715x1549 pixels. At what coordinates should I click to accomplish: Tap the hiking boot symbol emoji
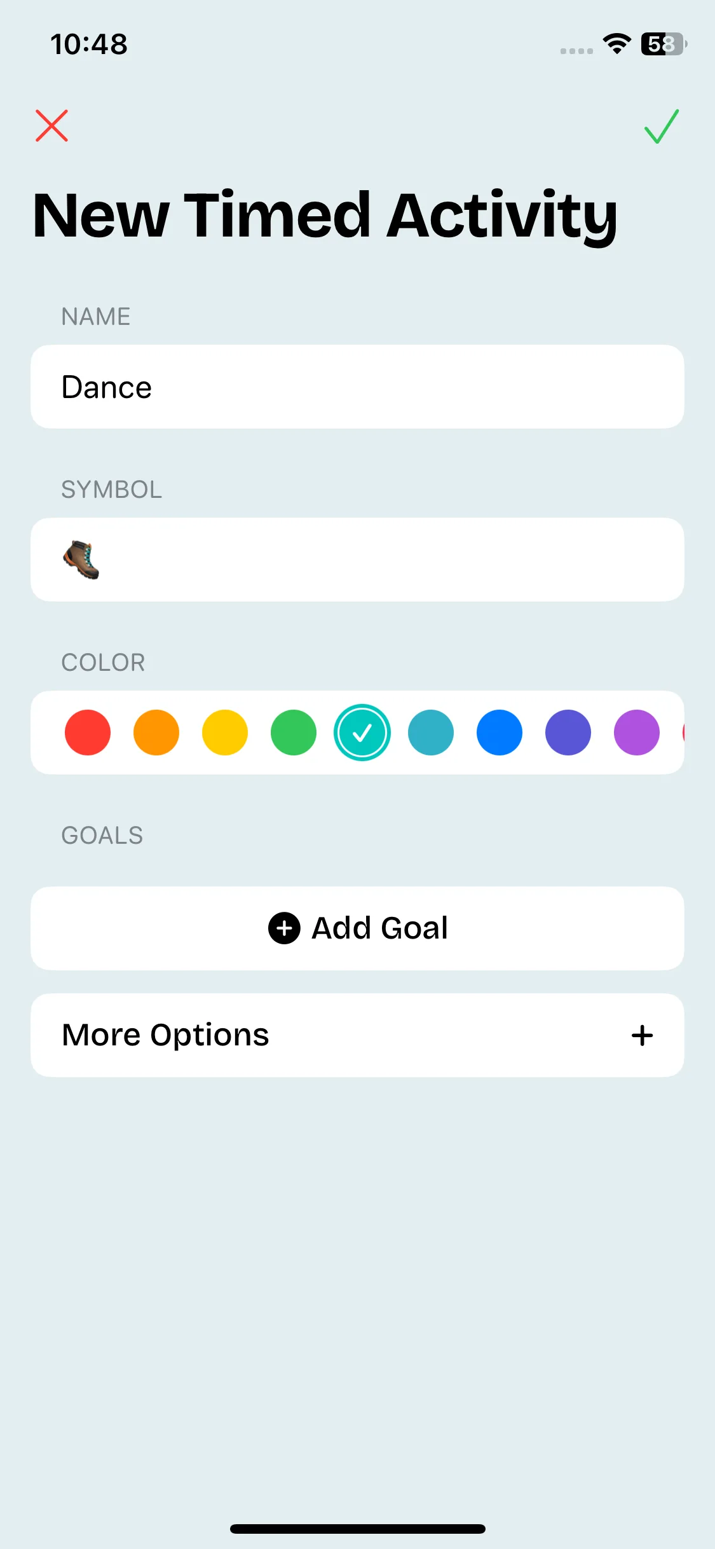pos(81,560)
